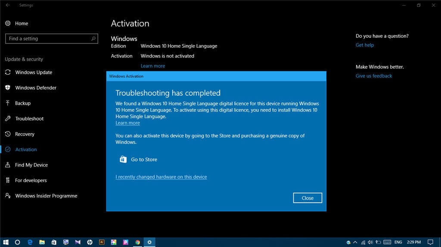The image size is (441, 247).
Task: Click the For developers tools icon
Action: coord(8,180)
